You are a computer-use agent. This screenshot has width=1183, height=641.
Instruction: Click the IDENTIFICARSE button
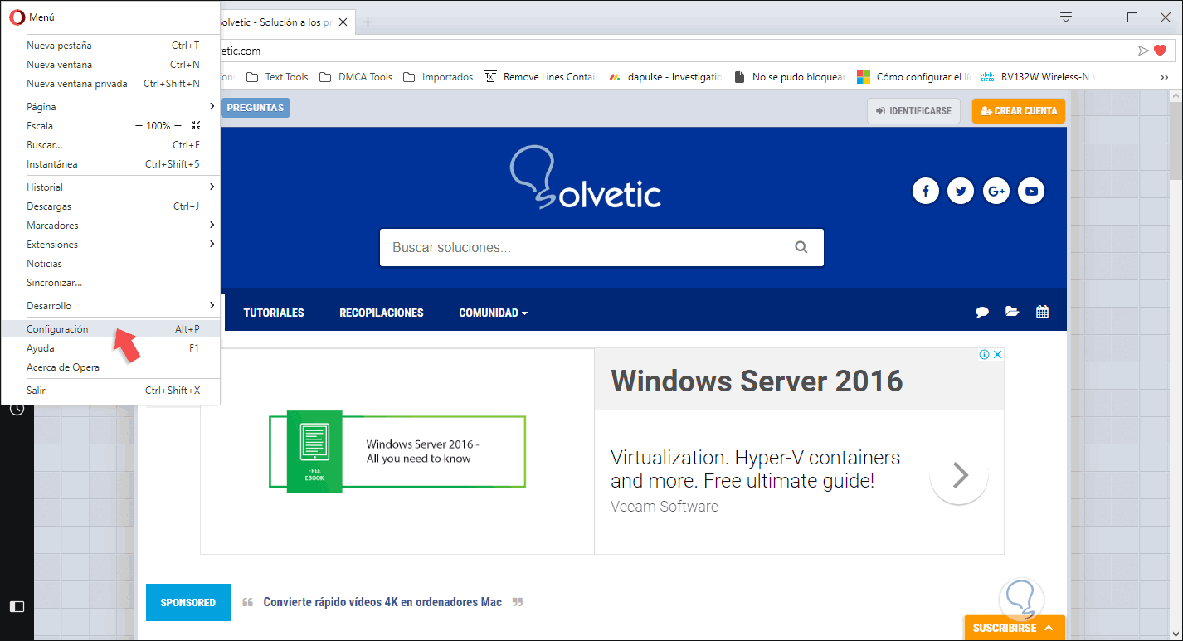click(913, 111)
